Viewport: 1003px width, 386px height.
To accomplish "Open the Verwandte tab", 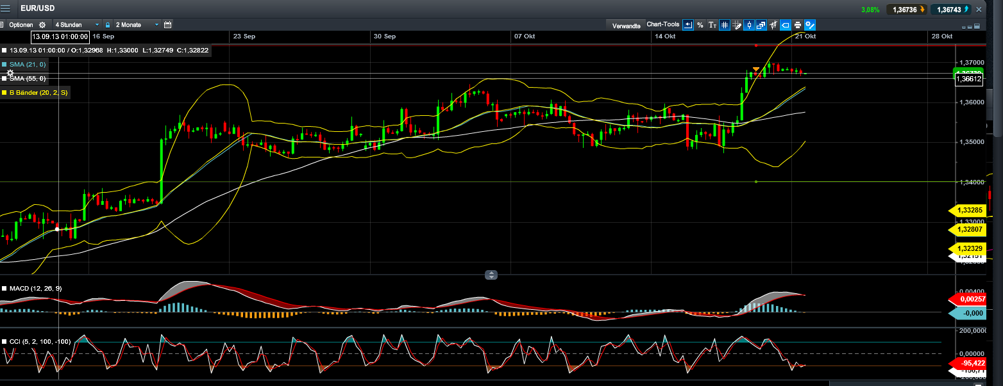I will point(626,26).
